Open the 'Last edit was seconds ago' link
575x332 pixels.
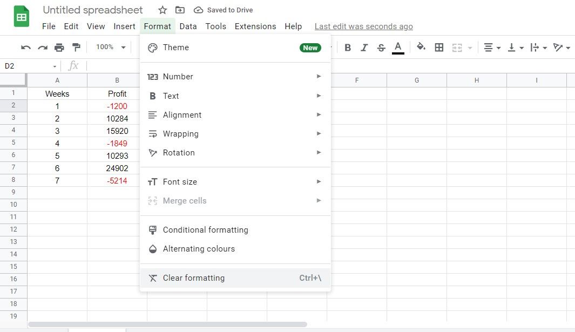click(x=363, y=26)
